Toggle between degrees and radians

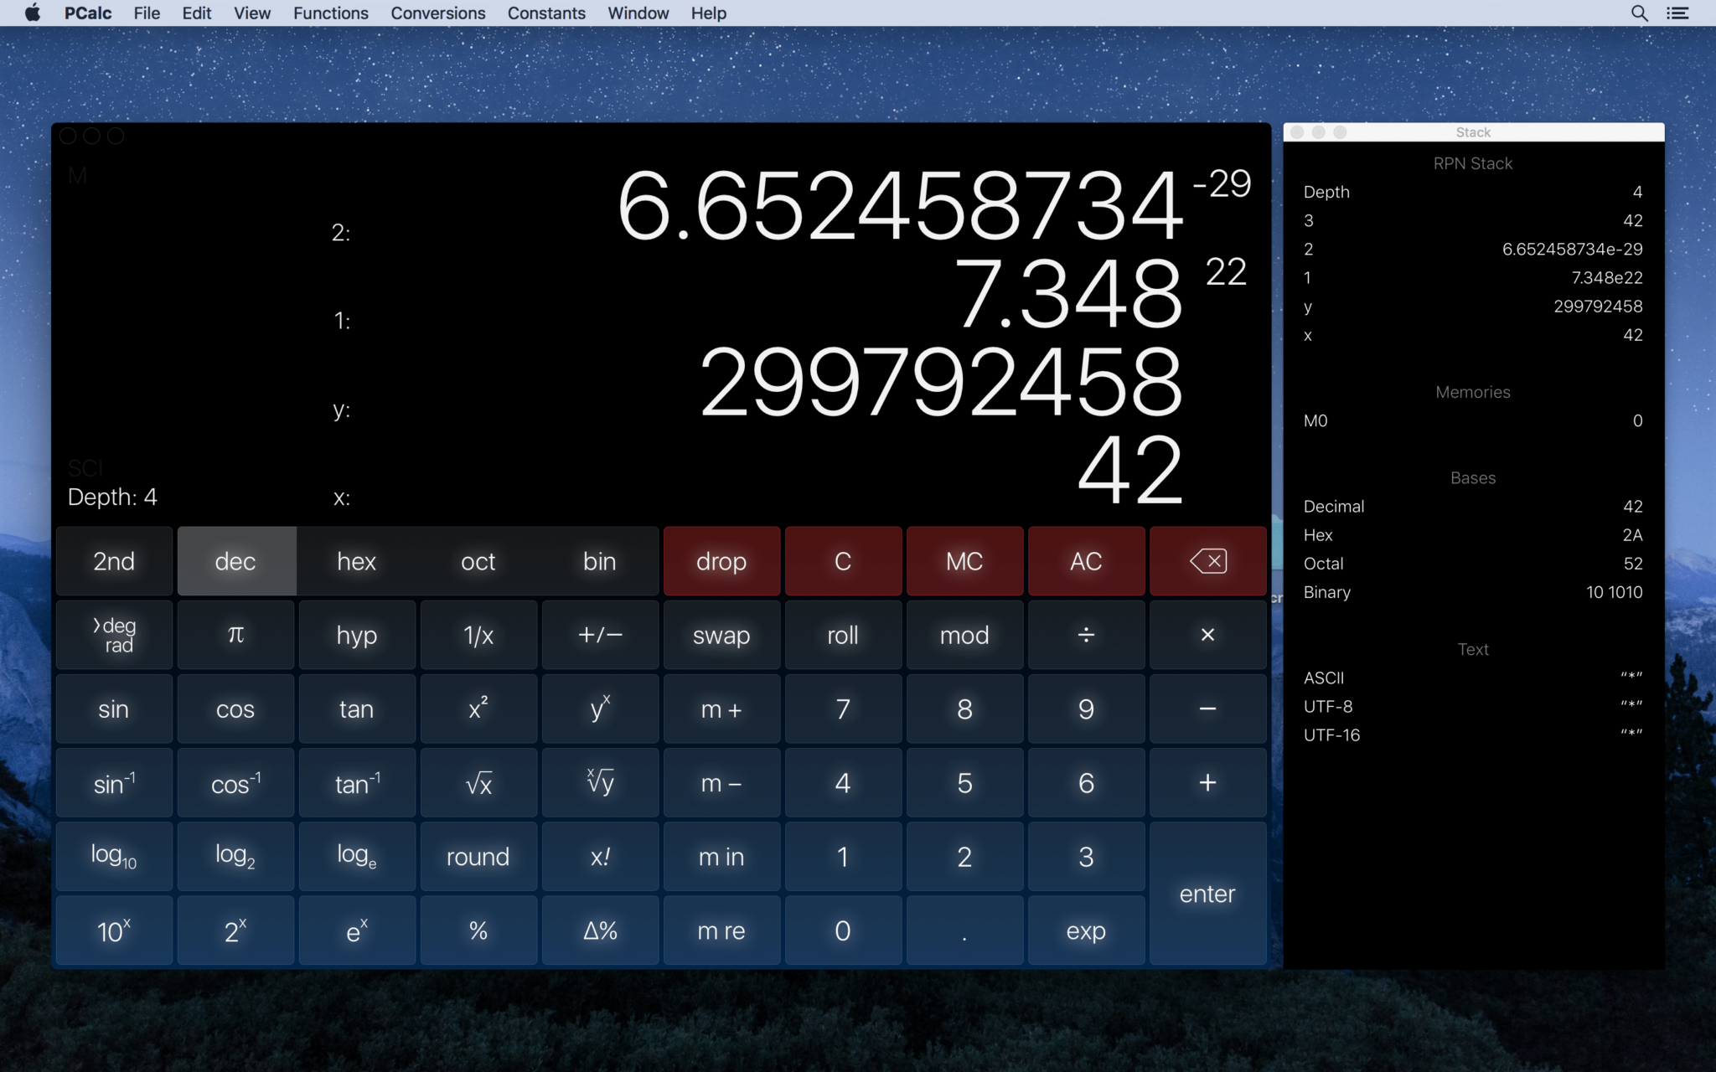click(x=114, y=635)
